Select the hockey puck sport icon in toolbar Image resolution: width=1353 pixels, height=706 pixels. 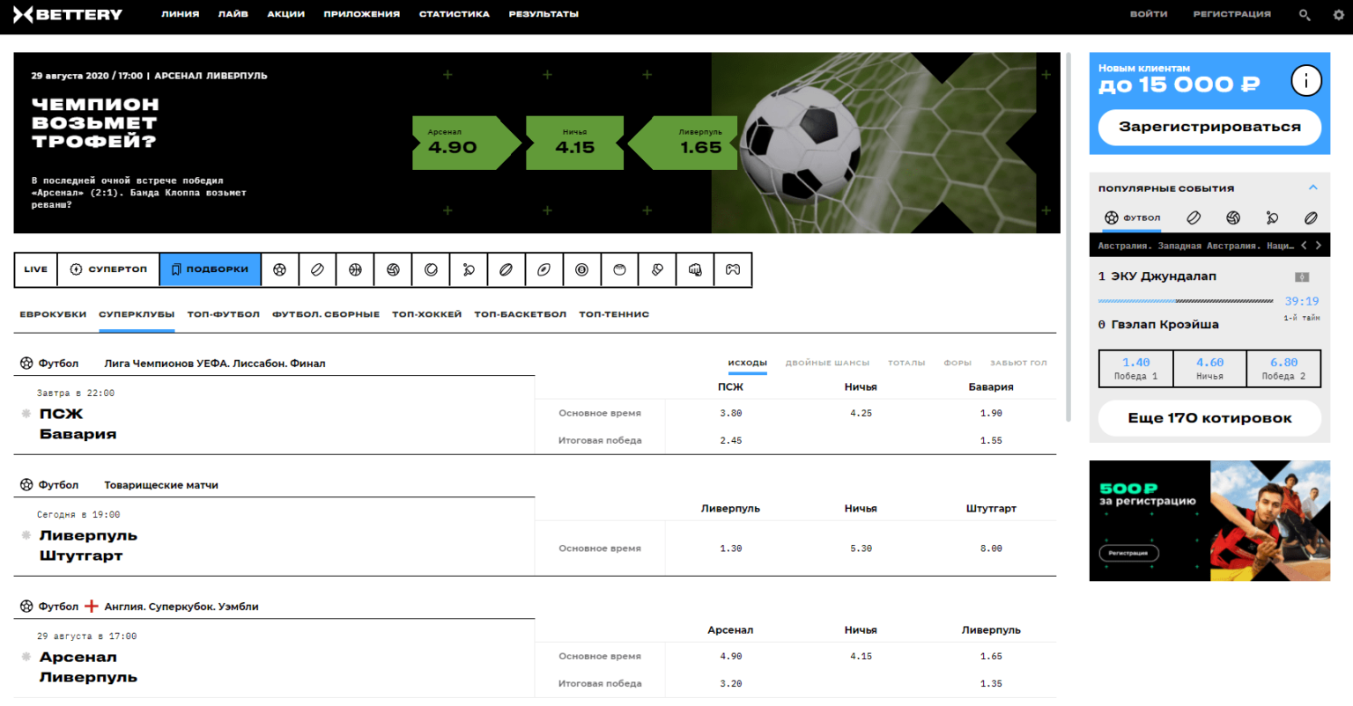(x=317, y=269)
